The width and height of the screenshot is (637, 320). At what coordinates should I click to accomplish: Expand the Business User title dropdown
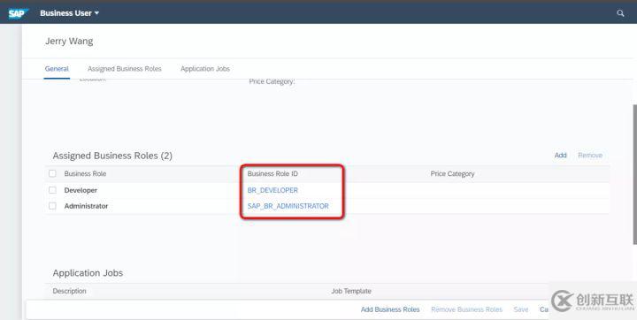(70, 13)
